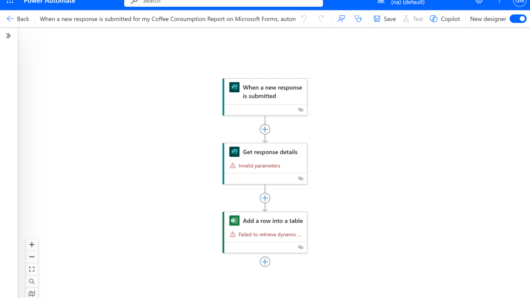Viewport: 530px width, 298px height.
Task: Insert a step after the trigger card
Action: (265, 129)
